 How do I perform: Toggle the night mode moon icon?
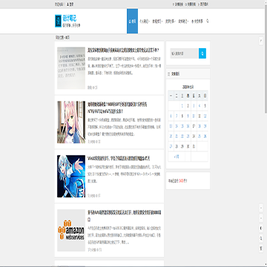tap(261, 228)
